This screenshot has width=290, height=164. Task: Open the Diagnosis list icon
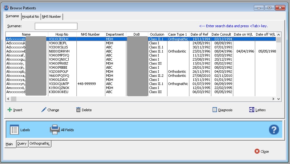[x=215, y=110]
